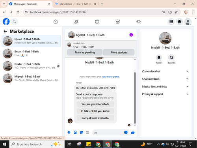Open Miguel - 1-Bed, 1-Bath conversation
197x148 pixels.
(31, 78)
